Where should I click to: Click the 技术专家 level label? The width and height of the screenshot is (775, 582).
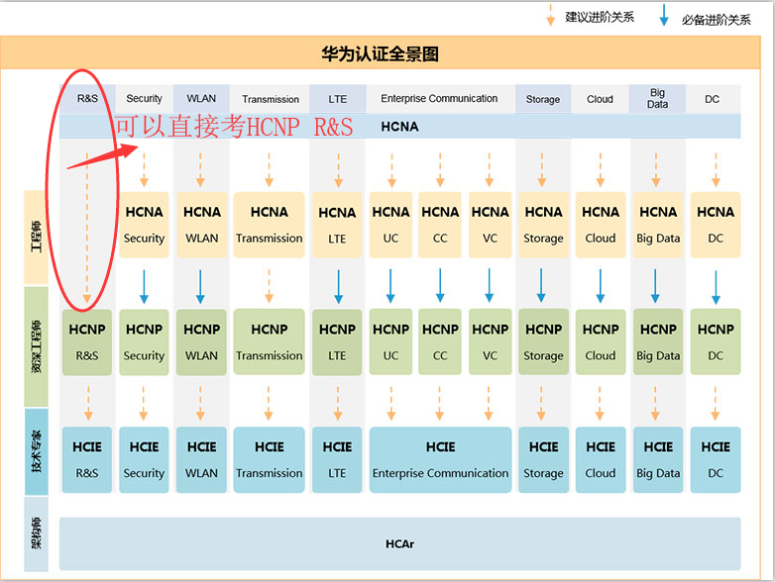(x=36, y=451)
